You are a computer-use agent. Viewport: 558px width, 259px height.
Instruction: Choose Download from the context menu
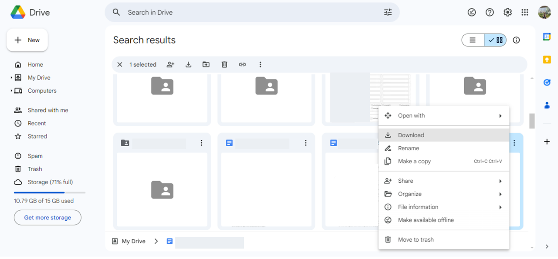click(444, 135)
